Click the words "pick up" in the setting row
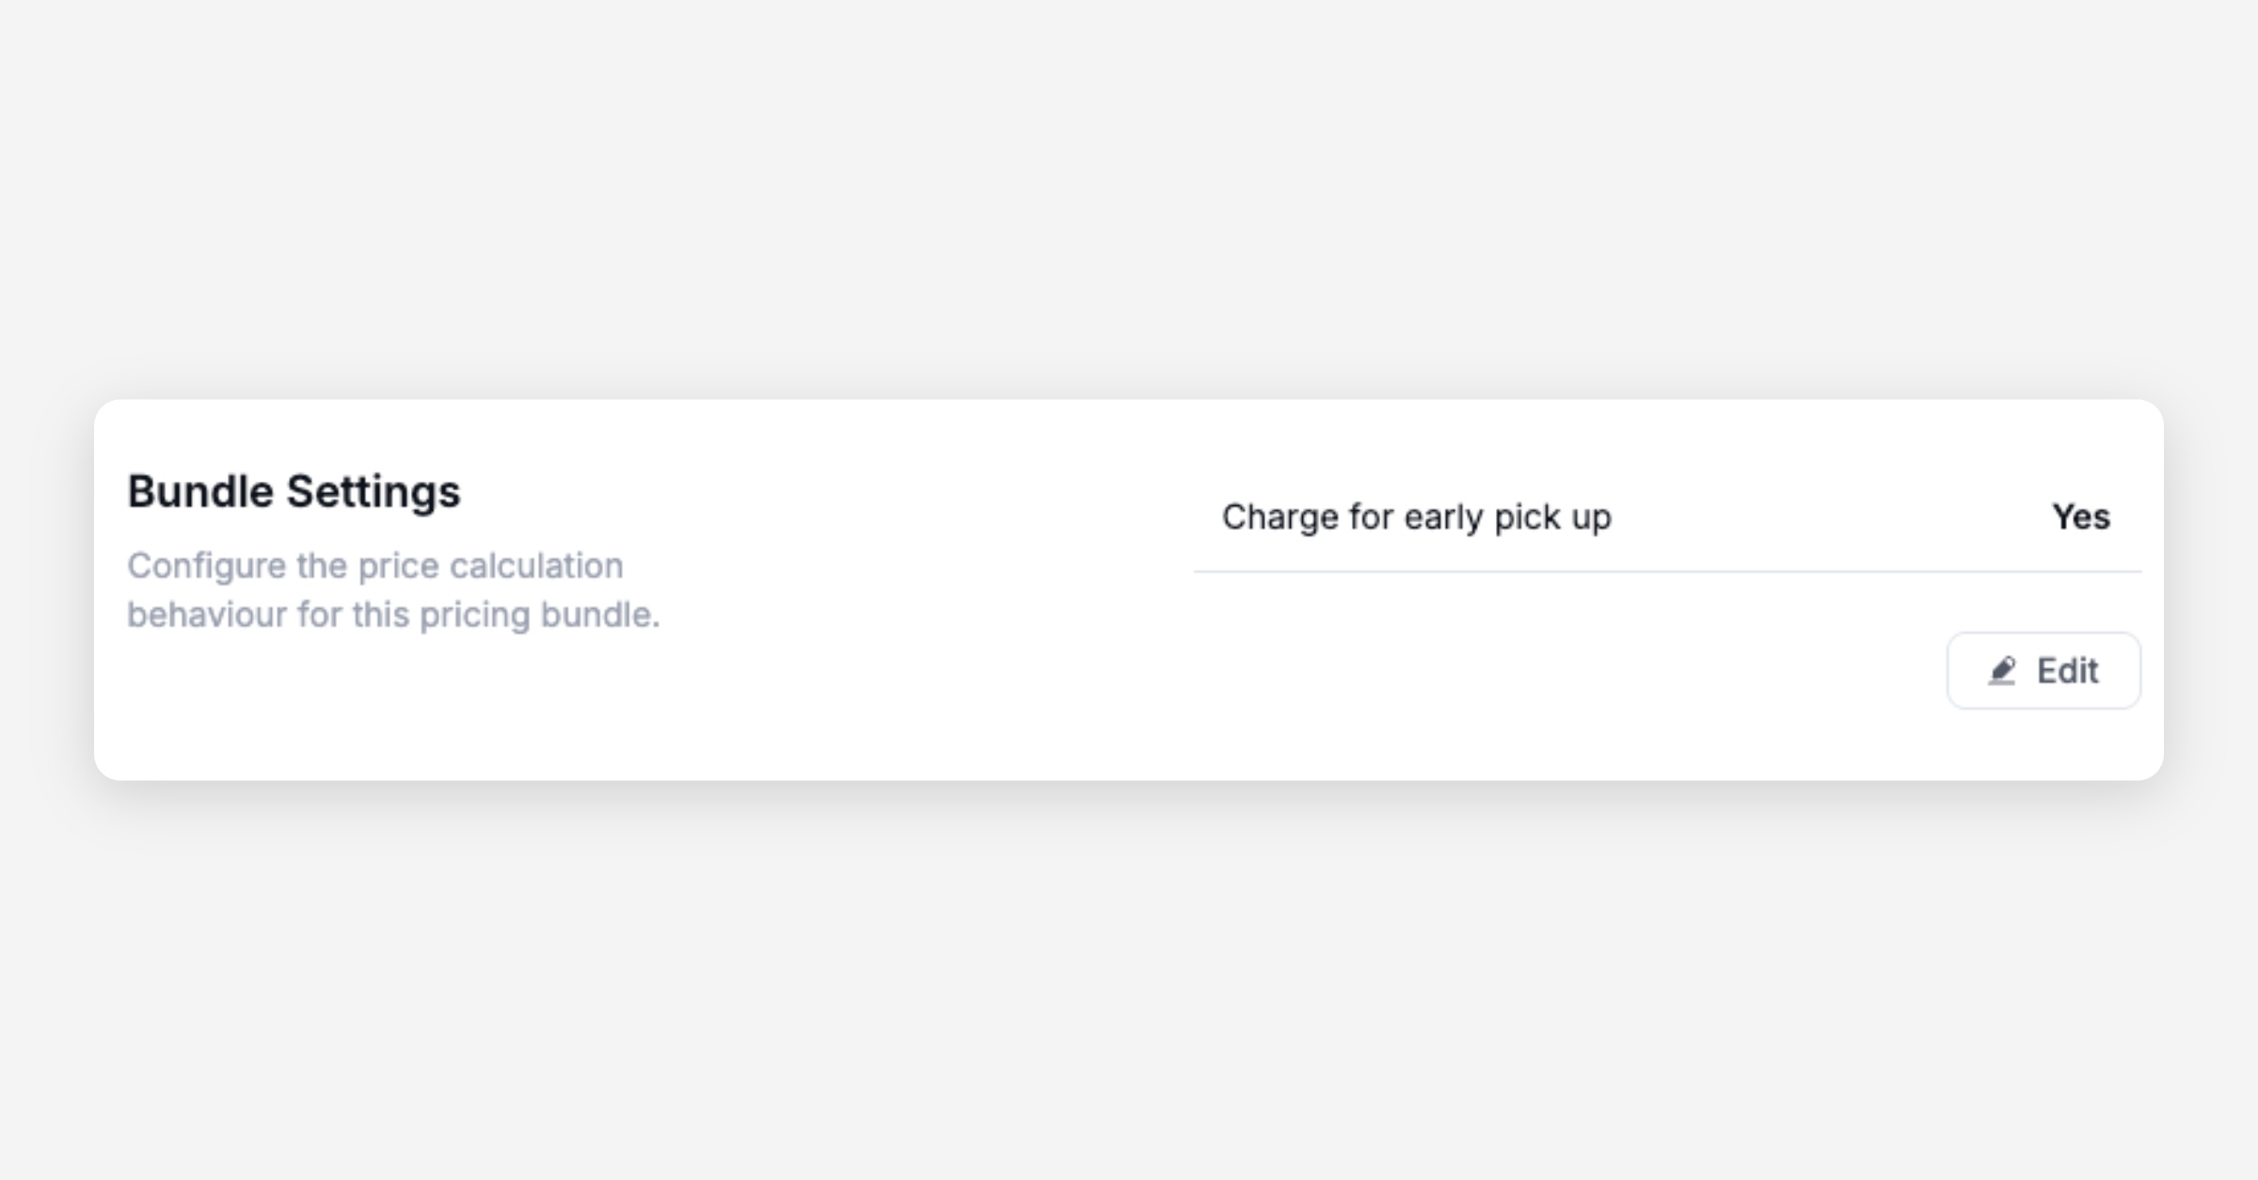The image size is (2258, 1180). (1552, 517)
